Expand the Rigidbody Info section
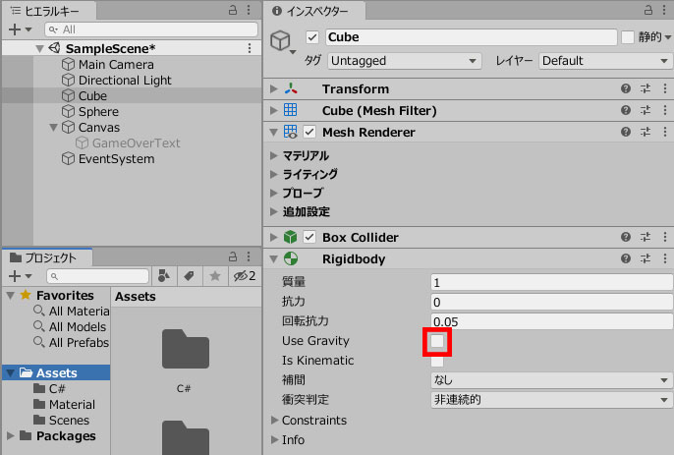Viewport: 674px width, 455px height. coord(275,439)
